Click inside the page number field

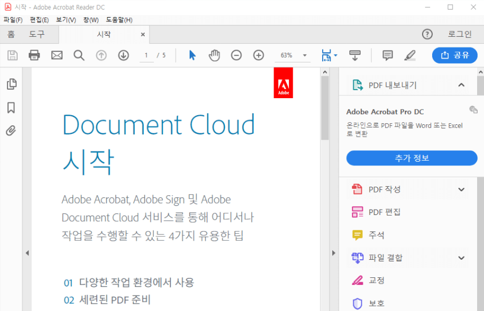[146, 55]
